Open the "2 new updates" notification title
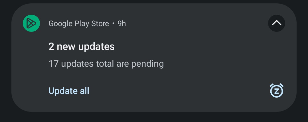The height and width of the screenshot is (122, 308). [x=82, y=47]
